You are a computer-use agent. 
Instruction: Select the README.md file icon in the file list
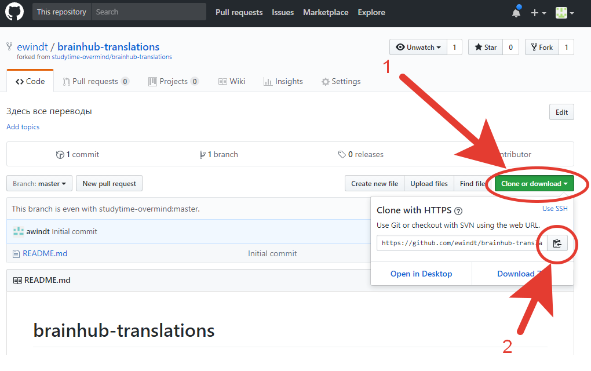tap(16, 254)
